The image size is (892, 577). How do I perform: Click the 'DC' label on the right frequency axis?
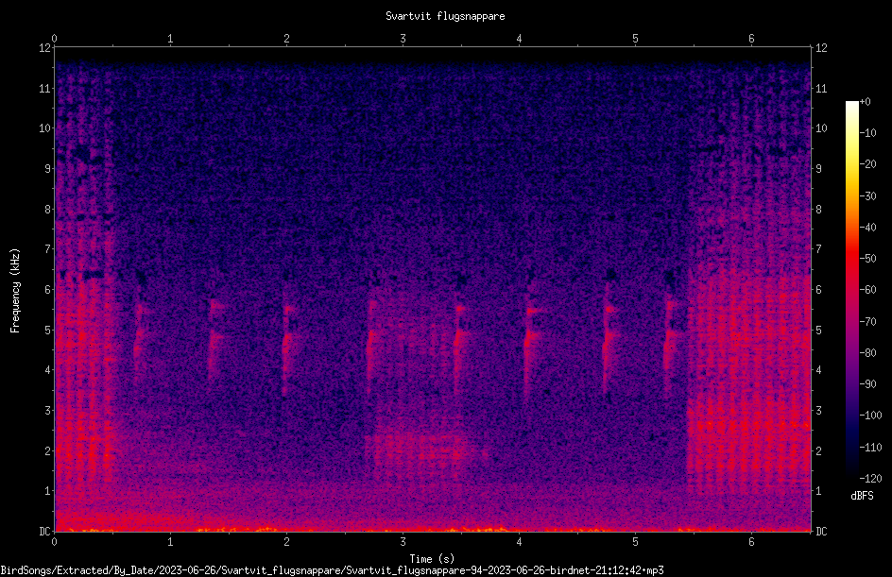tap(821, 532)
